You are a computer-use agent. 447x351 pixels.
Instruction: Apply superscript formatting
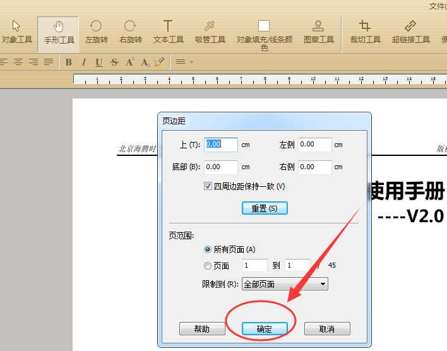pyautogui.click(x=130, y=62)
